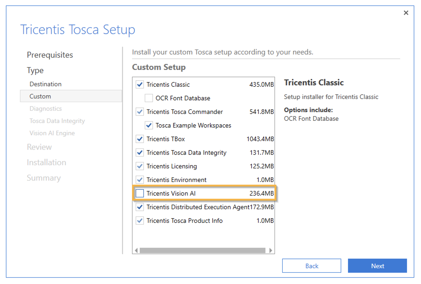Click the 131.7MB size value
Viewport: 421px width, 284px height.
click(x=262, y=153)
